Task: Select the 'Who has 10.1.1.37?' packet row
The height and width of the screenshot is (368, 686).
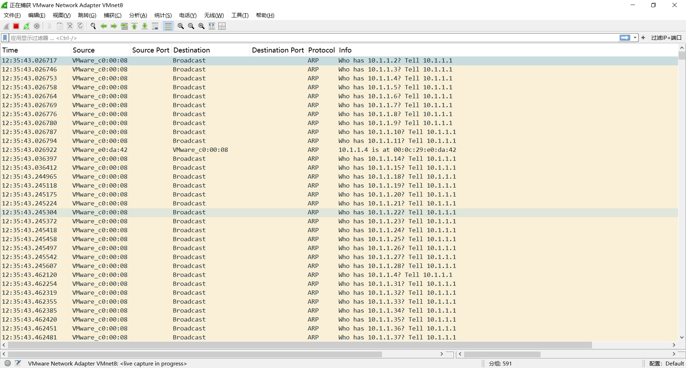Action: [x=339, y=337]
